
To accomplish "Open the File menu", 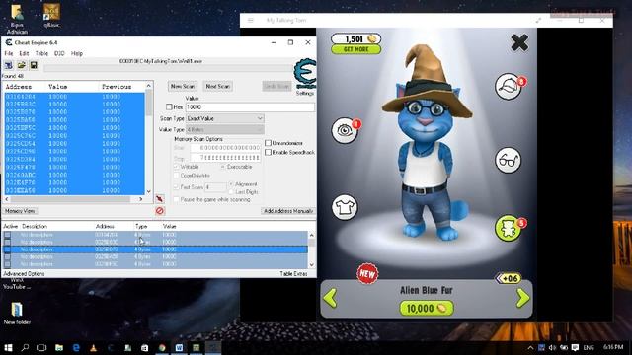I will point(9,53).
